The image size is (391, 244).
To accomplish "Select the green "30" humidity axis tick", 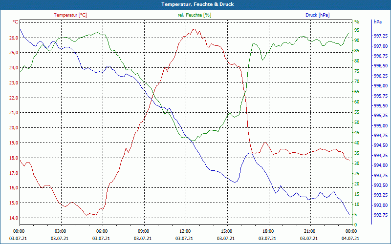I will tap(357, 163).
